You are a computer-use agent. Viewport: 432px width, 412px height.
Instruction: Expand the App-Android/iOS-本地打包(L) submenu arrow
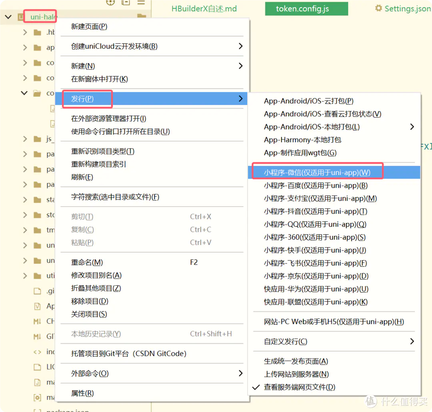point(412,127)
